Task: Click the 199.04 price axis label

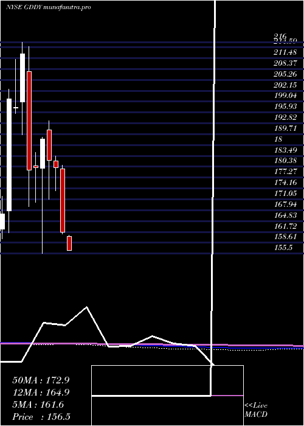Action: 285,96
